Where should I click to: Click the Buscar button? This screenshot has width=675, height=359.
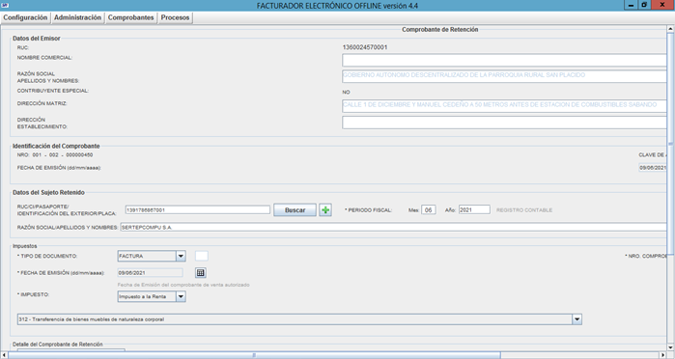pos(295,210)
